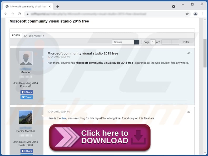
Task: Follow the 'link' hyperlink in second post
Action: pos(64,118)
